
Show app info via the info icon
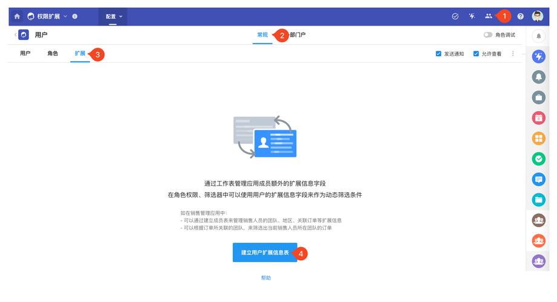(x=74, y=16)
